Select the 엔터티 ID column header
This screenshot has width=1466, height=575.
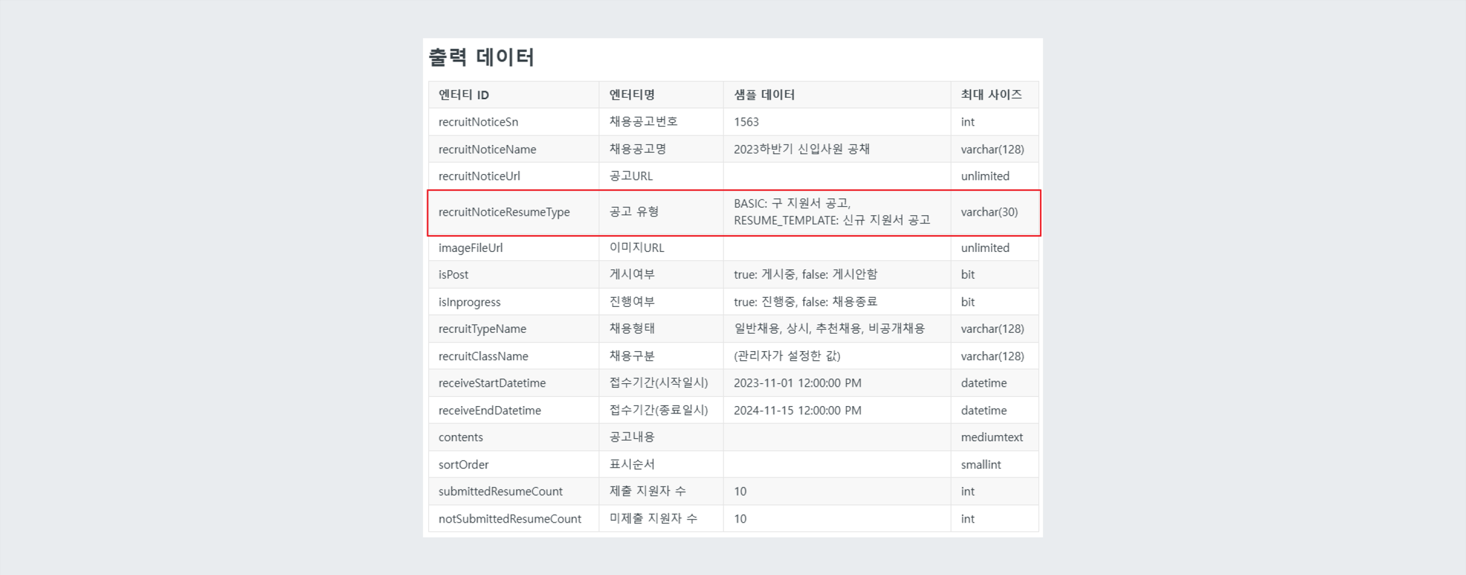pos(463,94)
